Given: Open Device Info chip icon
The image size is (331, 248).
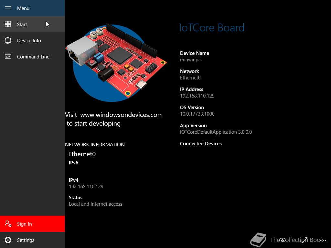Looking at the screenshot, I should (8, 40).
